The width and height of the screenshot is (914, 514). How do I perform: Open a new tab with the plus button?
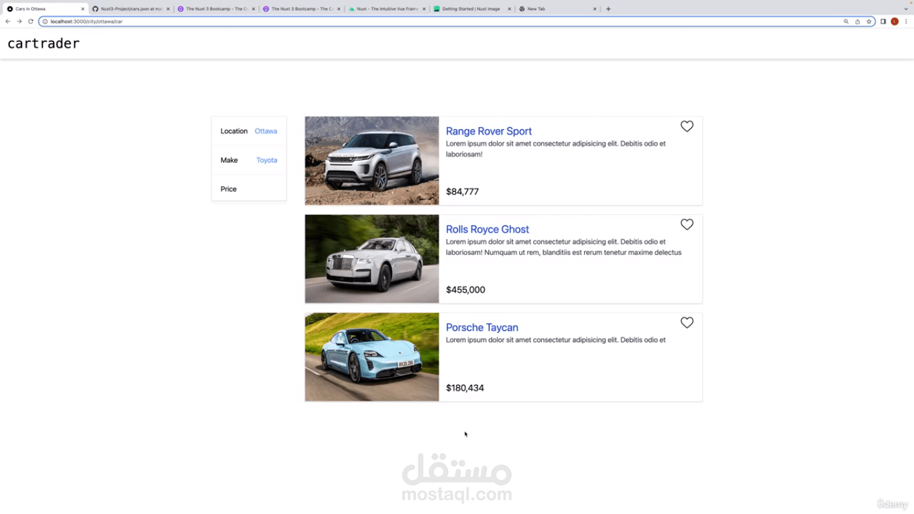(x=608, y=9)
